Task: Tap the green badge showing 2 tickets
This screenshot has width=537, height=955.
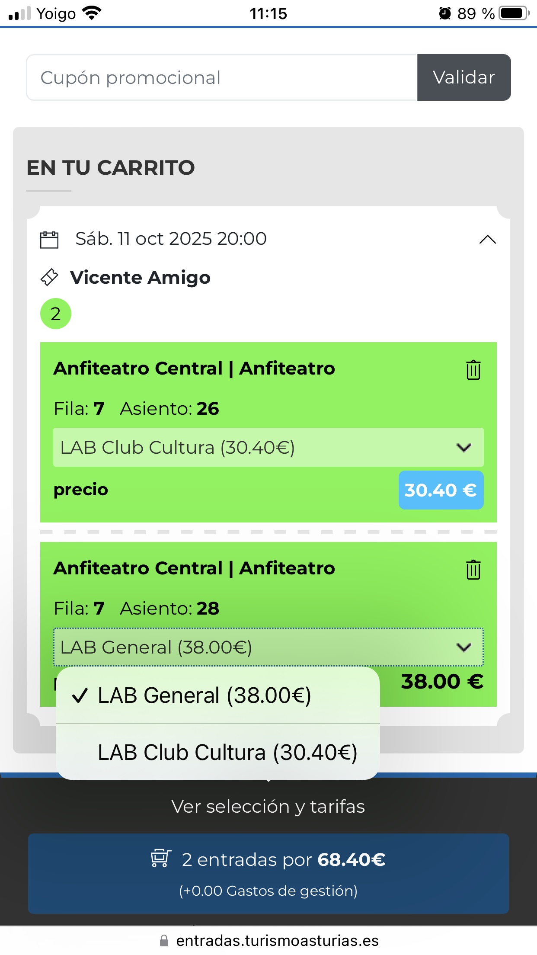Action: [x=55, y=314]
